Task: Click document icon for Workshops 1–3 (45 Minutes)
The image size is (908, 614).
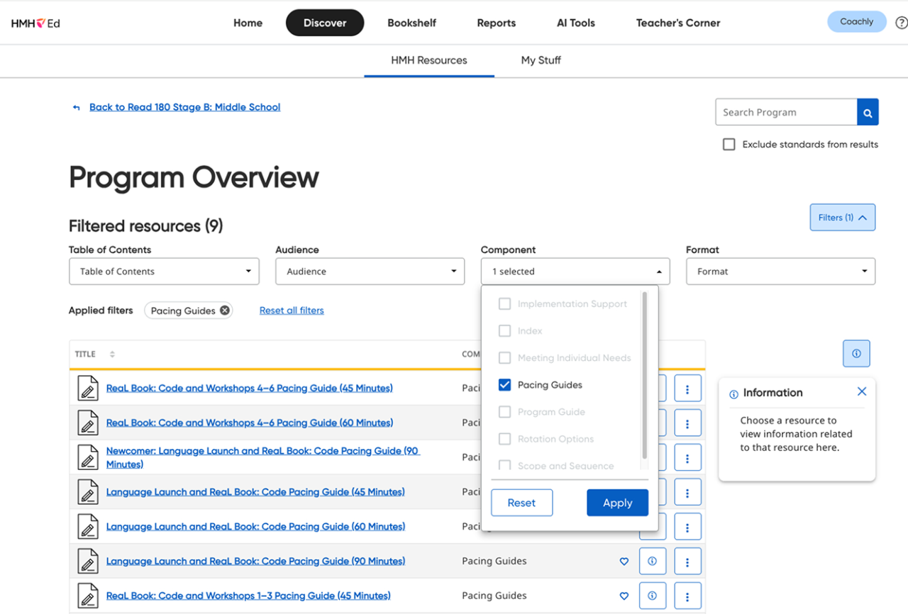Action: pyautogui.click(x=88, y=596)
